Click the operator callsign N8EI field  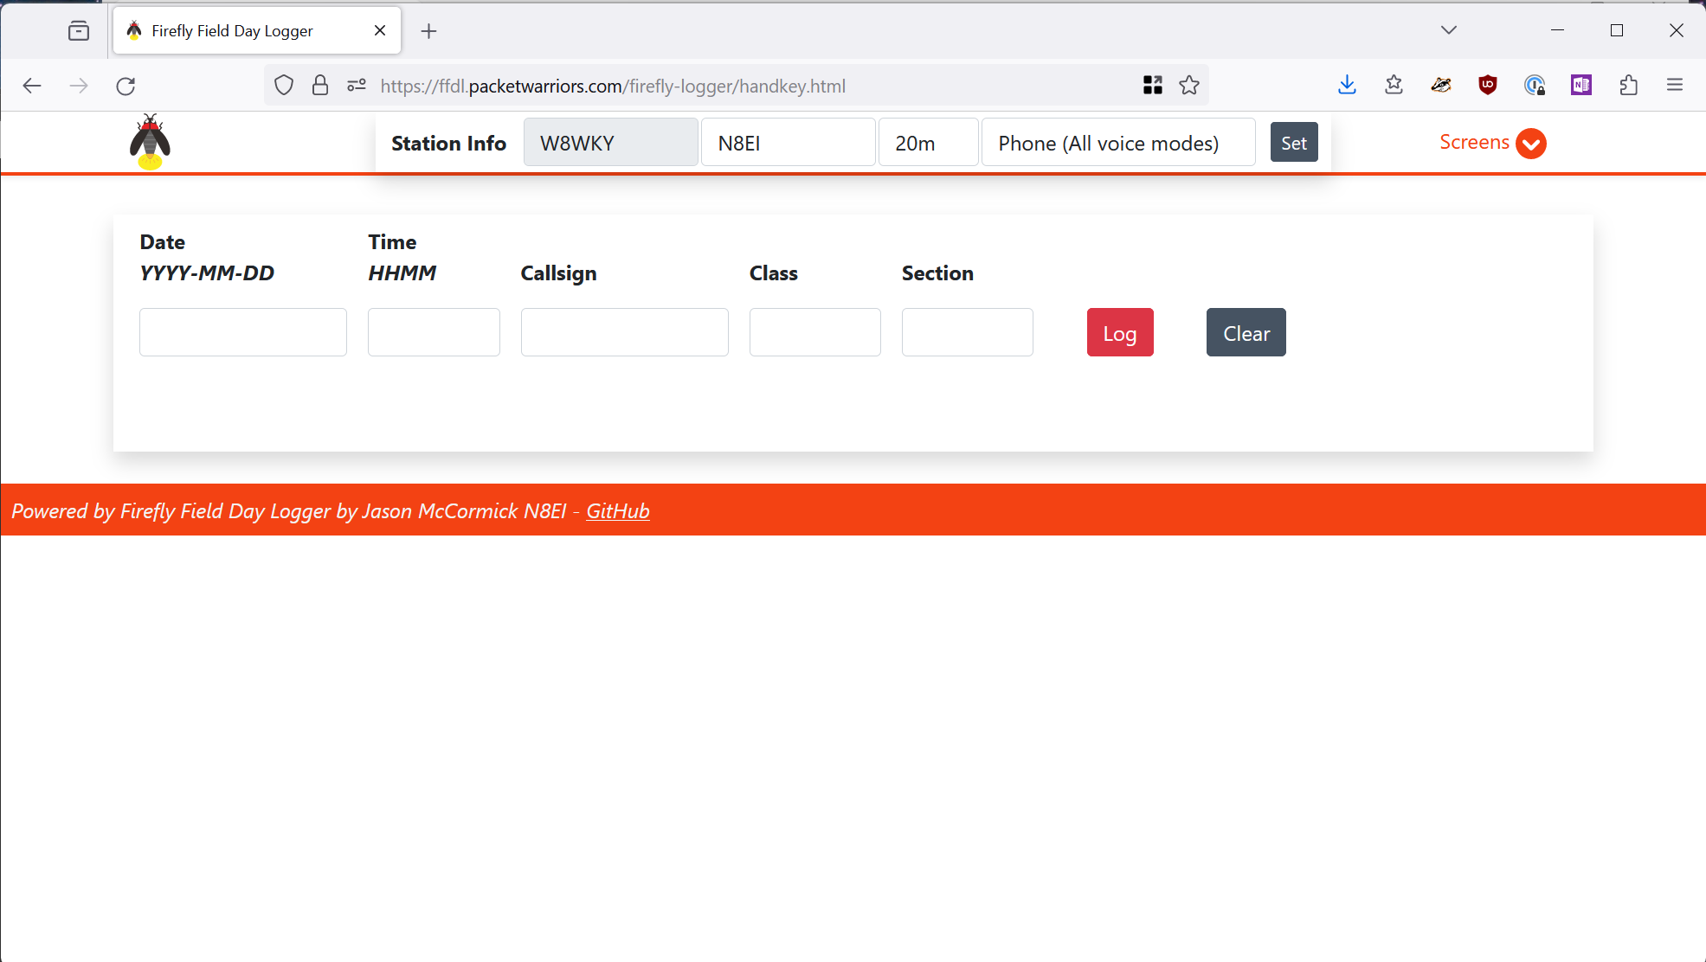787,143
